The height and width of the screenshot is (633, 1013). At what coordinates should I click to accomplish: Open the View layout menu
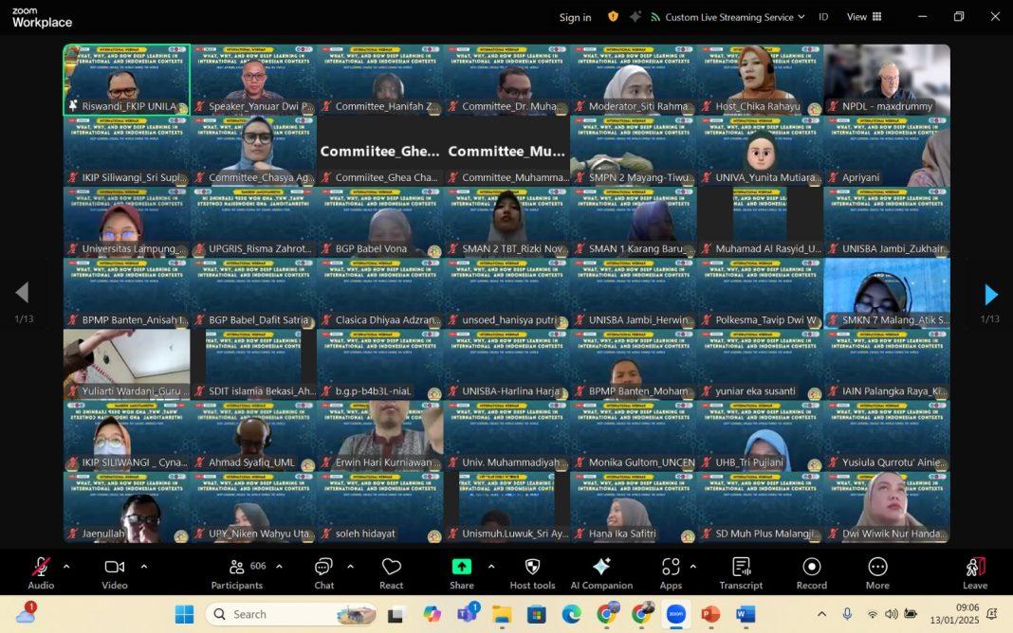click(863, 17)
